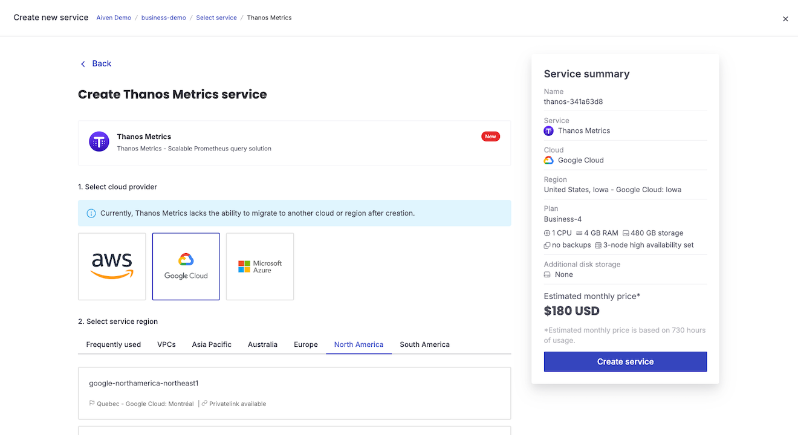This screenshot has height=435, width=798.
Task: Click the storage icon beside 480 GB storage
Action: tap(626, 233)
